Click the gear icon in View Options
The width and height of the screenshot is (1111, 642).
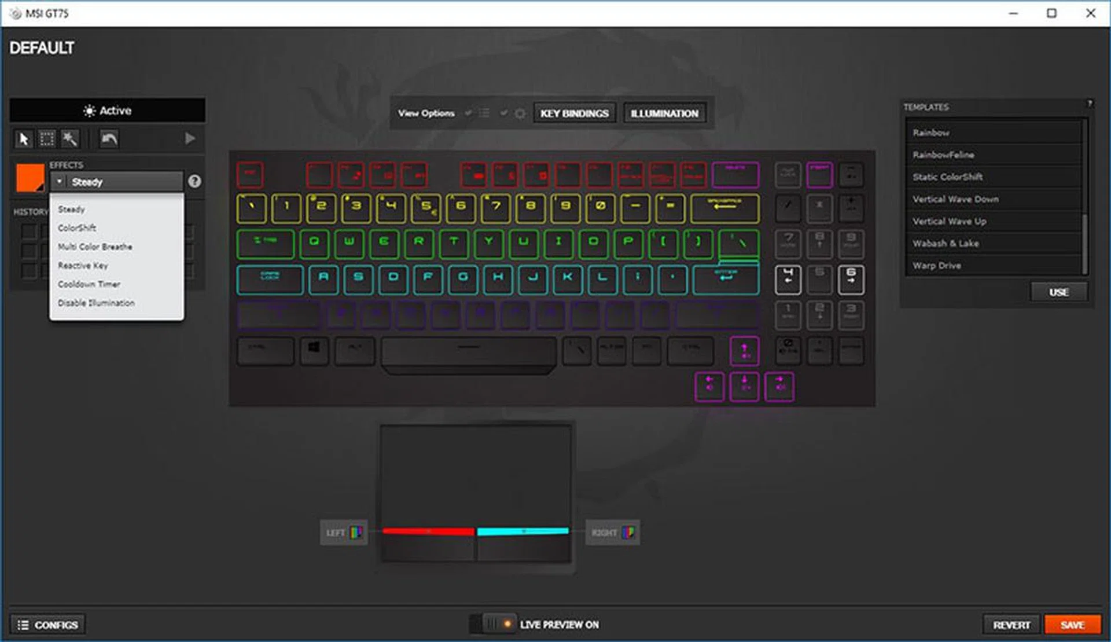519,113
